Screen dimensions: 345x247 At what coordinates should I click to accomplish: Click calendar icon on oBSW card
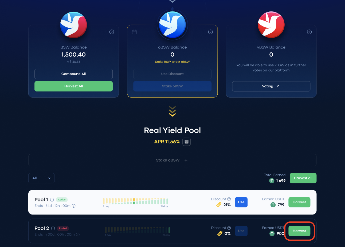(134, 32)
